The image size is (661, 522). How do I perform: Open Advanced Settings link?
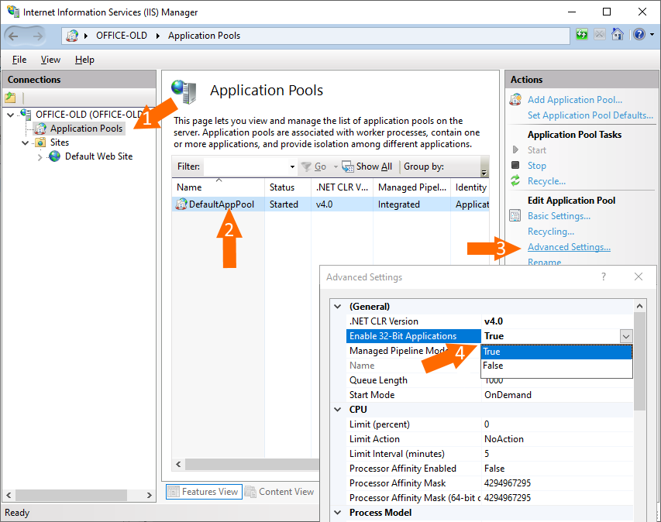(569, 247)
